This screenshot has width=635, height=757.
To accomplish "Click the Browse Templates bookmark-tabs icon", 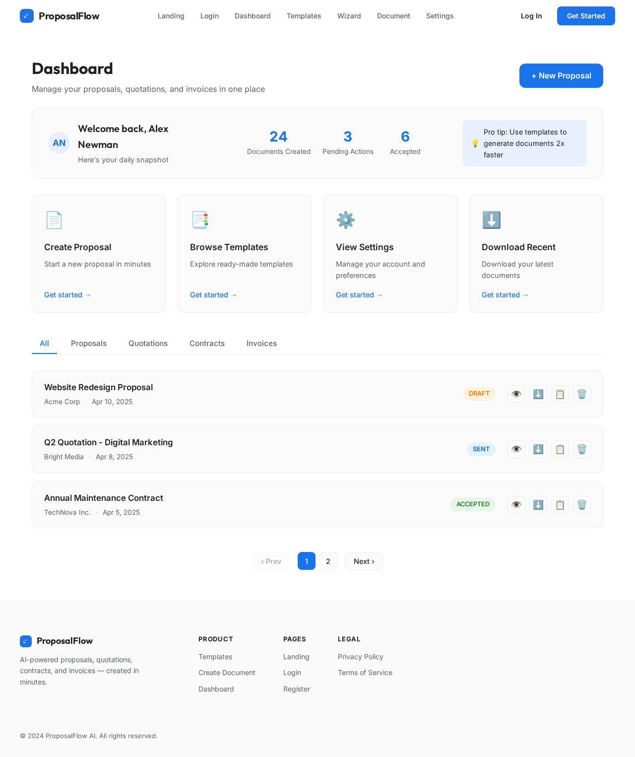I will 199,220.
